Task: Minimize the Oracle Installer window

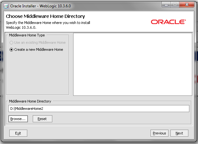Action: [166, 5]
